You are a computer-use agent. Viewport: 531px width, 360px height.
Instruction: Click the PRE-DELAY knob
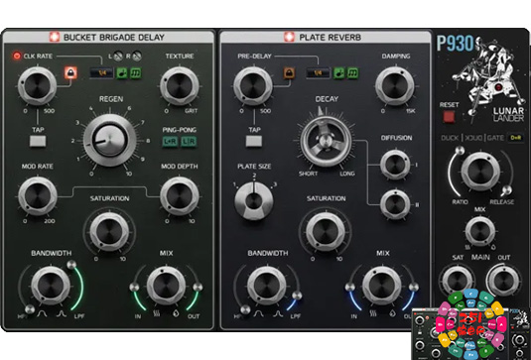pos(253,86)
